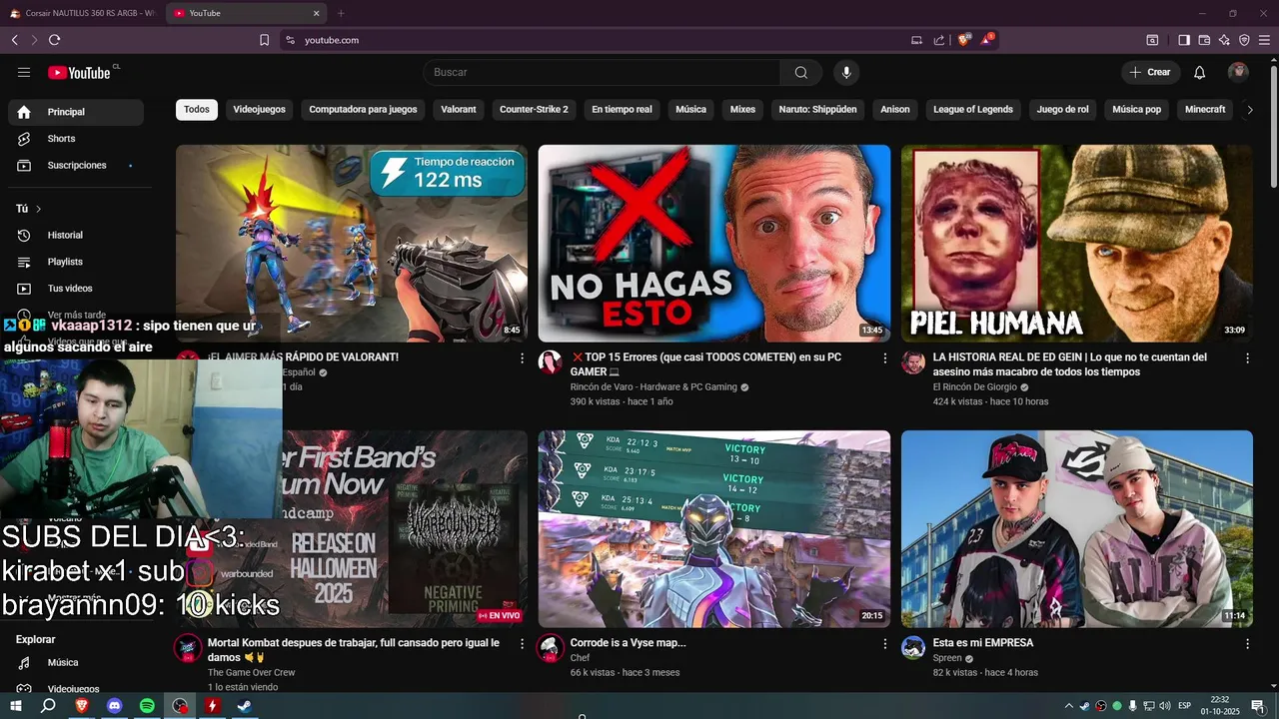
Task: Select the Mixes filter chip
Action: tap(742, 110)
